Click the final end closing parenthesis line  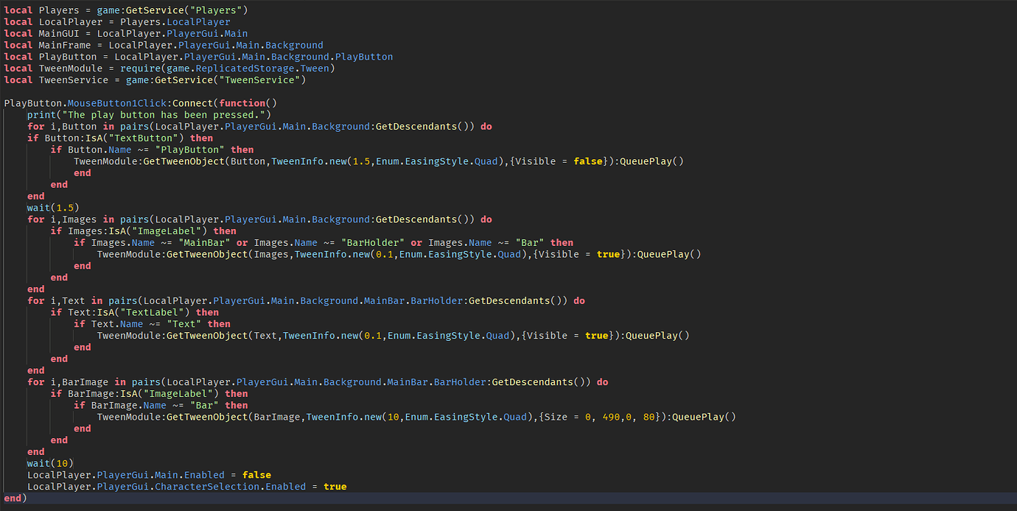click(x=15, y=498)
